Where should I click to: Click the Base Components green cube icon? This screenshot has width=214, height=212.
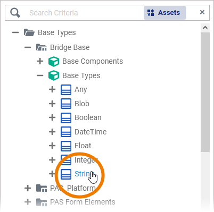click(x=54, y=62)
